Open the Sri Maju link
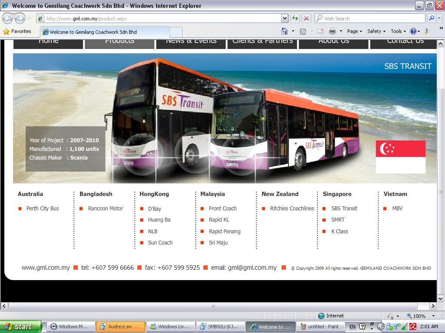 tap(218, 243)
